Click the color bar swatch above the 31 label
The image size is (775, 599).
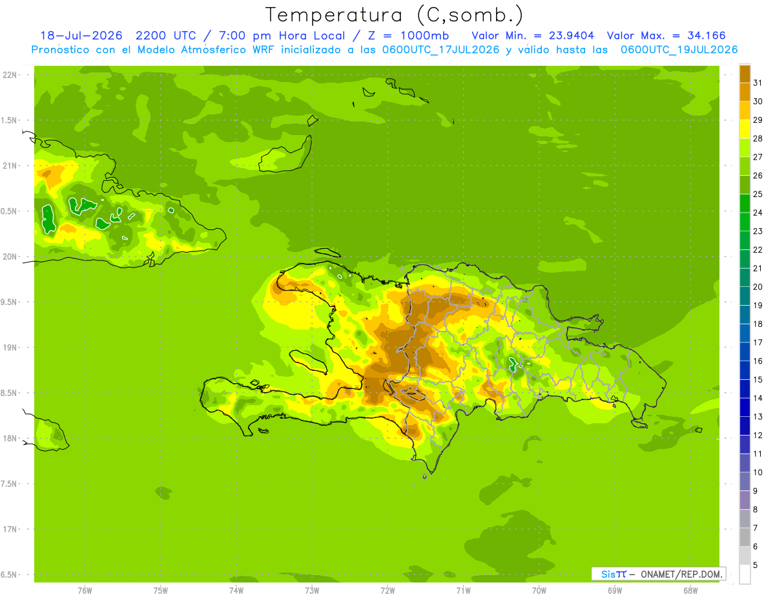coord(745,74)
